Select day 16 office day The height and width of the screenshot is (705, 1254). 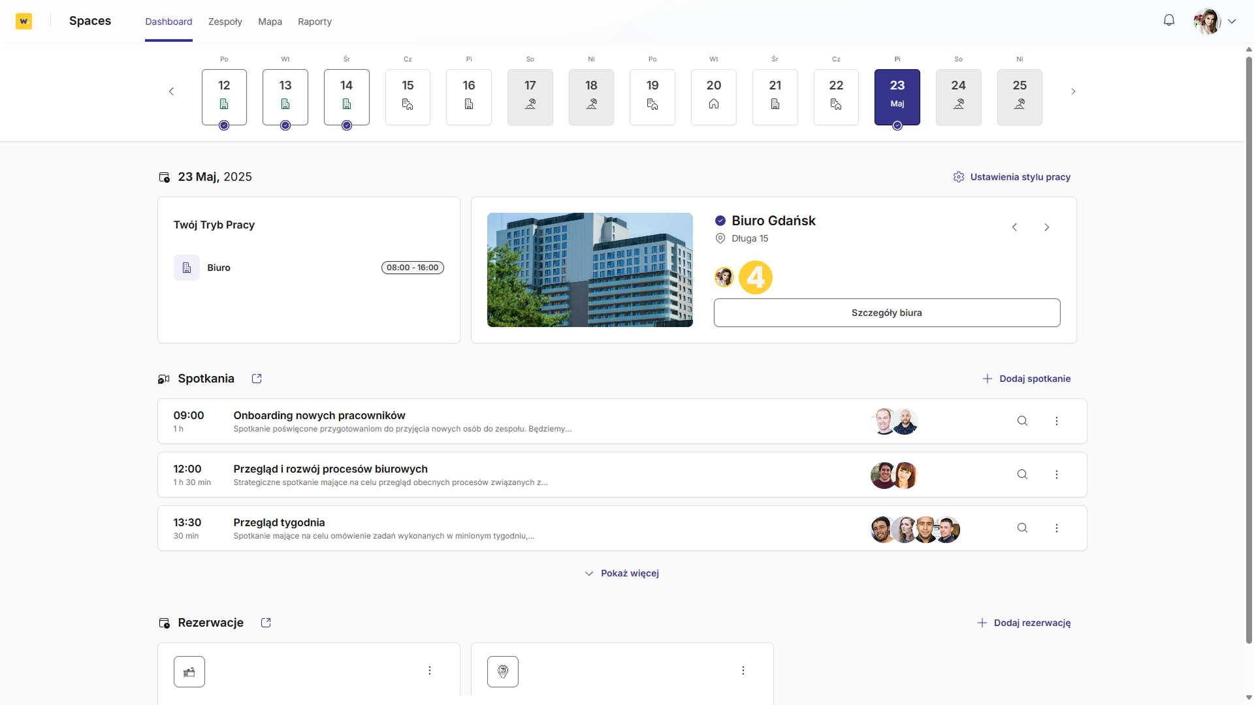pos(469,97)
